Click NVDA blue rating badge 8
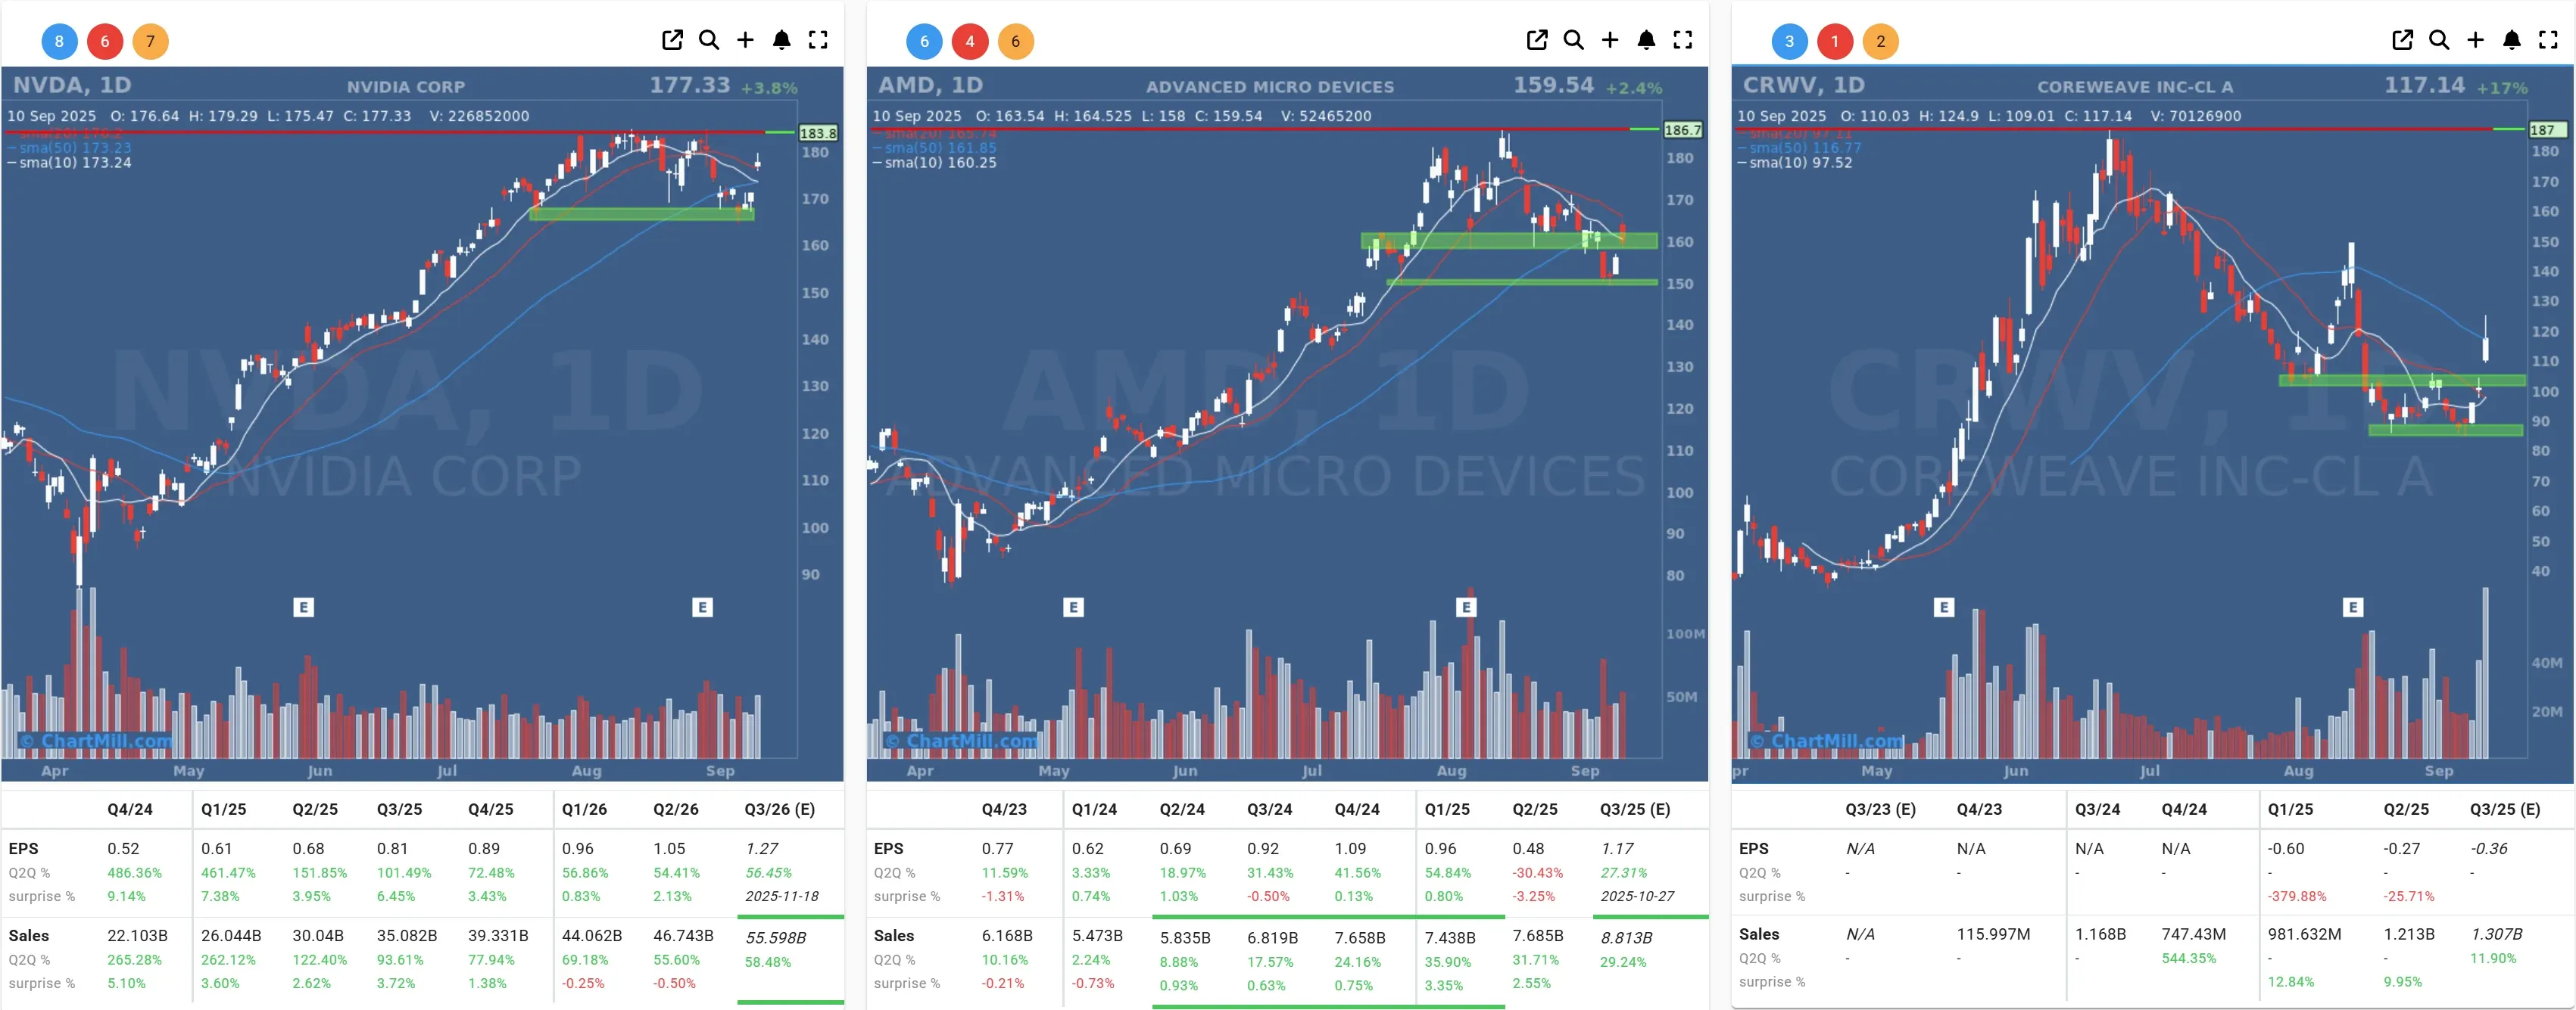This screenshot has height=1010, width=2576. coord(59,41)
